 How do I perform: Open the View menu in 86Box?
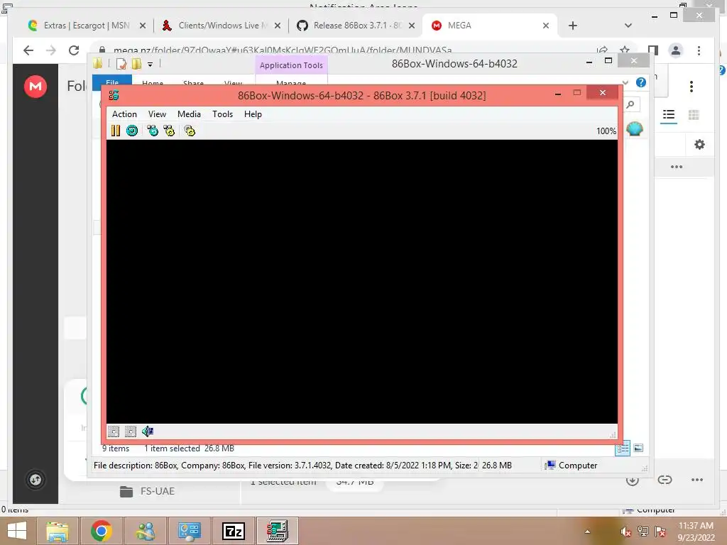(x=157, y=114)
